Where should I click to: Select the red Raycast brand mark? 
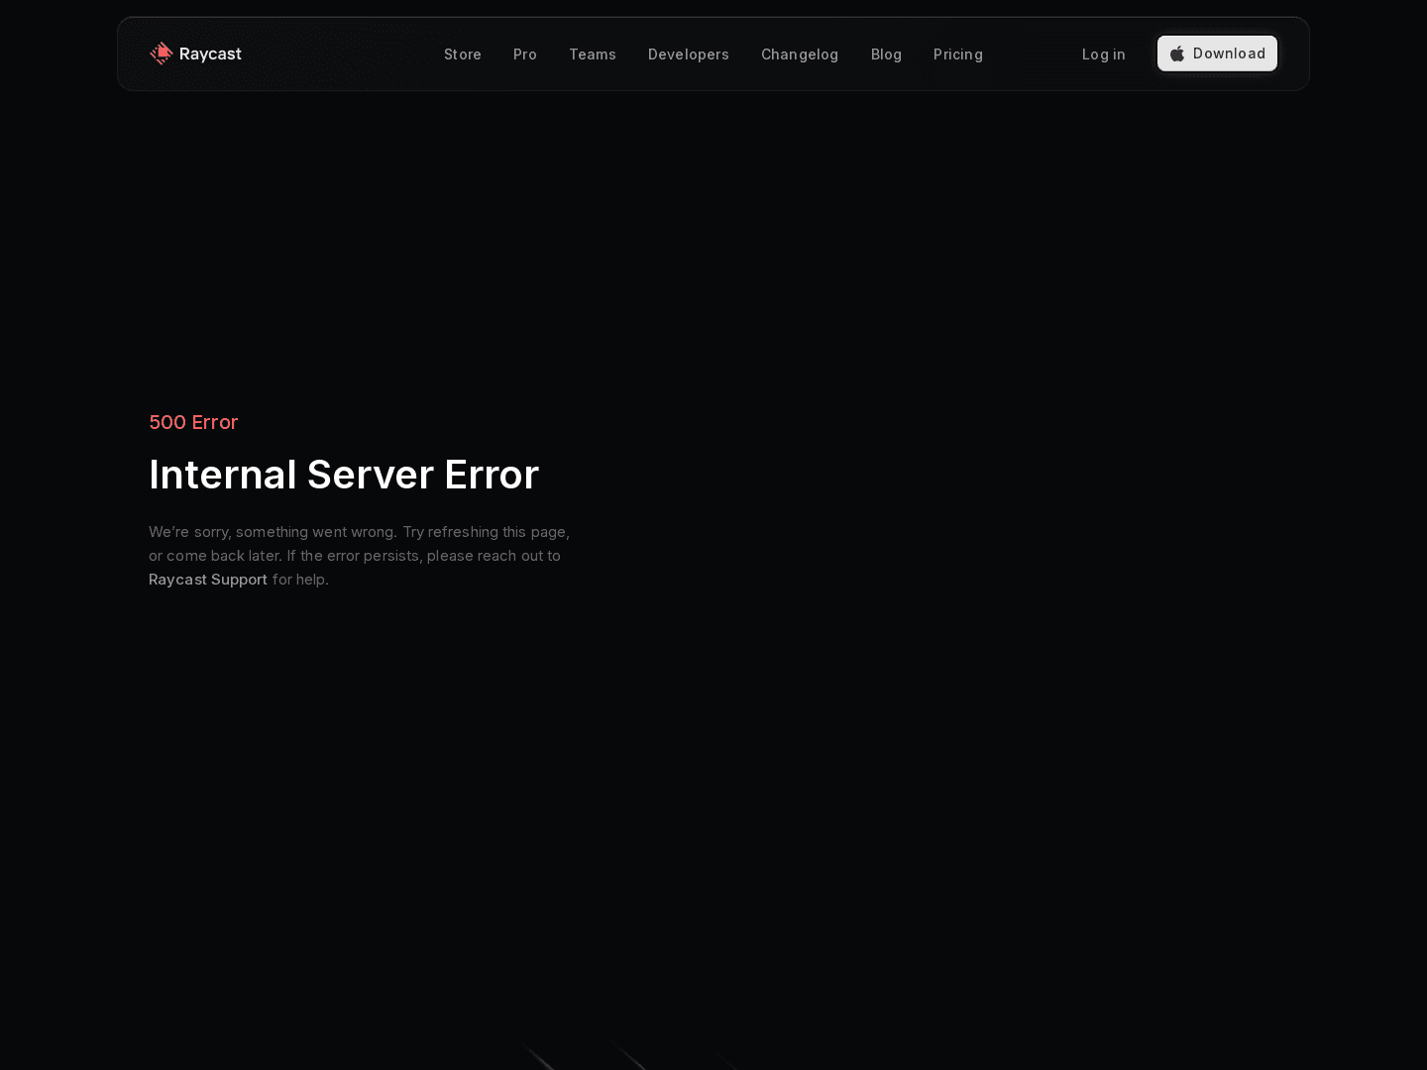tap(162, 53)
